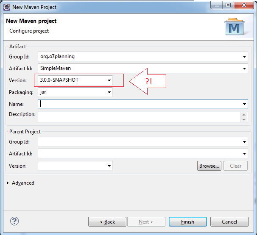The image size is (257, 235).
Task: Click inside the Description text area
Action: point(139,117)
